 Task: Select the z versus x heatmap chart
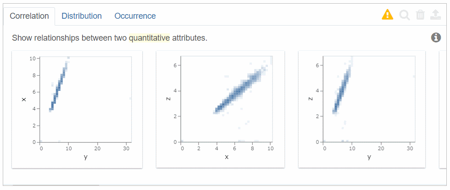(220, 110)
